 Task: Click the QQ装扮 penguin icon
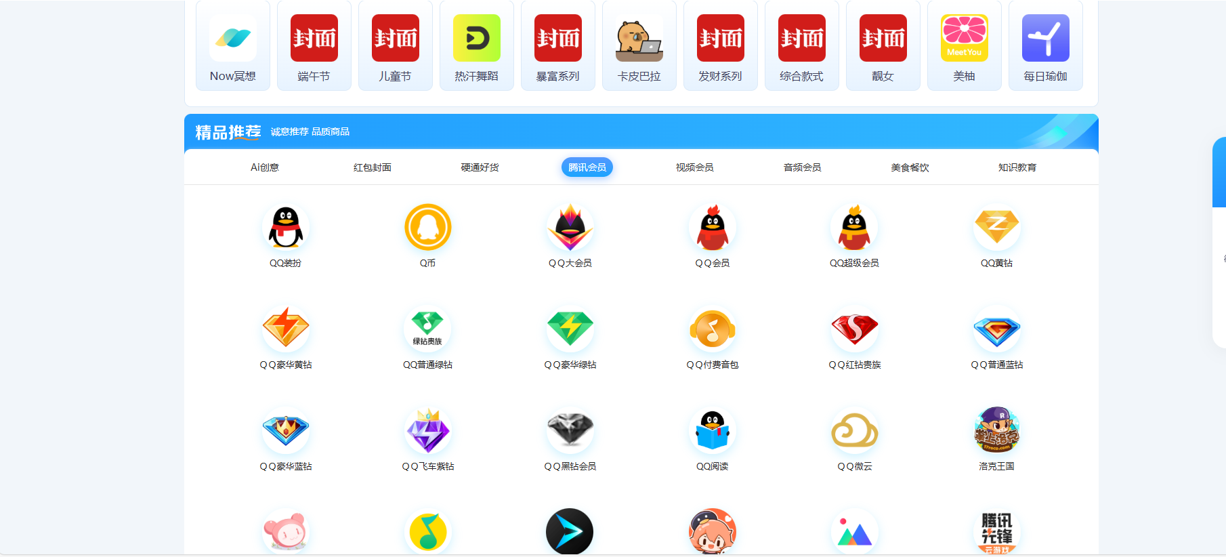point(285,228)
